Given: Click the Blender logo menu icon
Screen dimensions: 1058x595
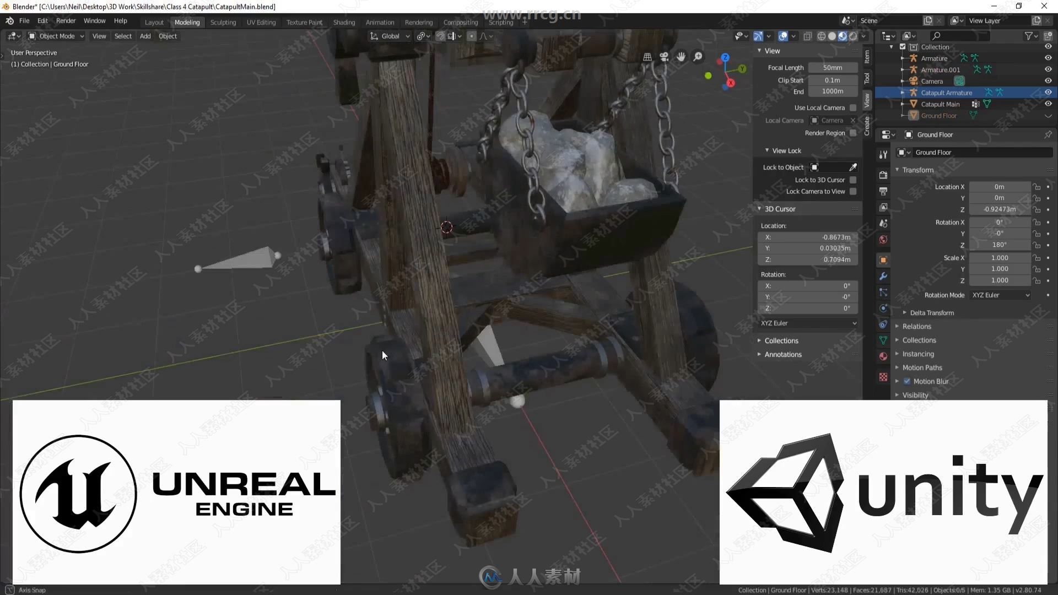Looking at the screenshot, I should click(x=9, y=20).
